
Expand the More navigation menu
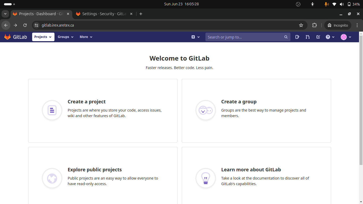tap(86, 37)
